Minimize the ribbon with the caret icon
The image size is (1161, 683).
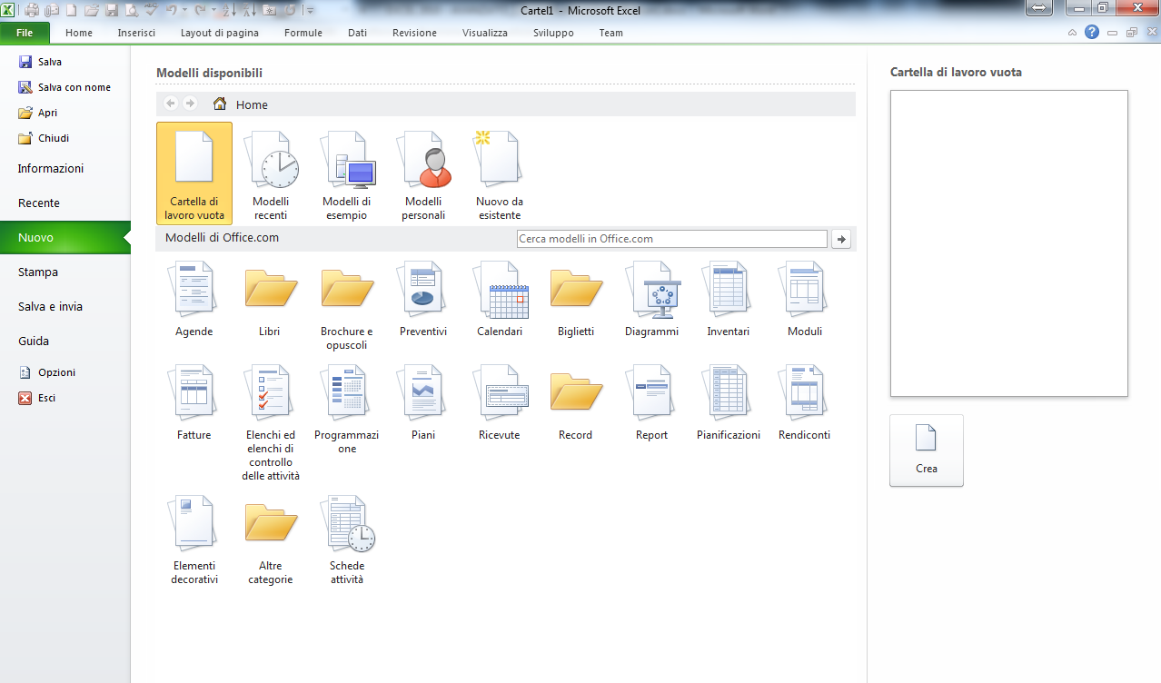tap(1072, 32)
